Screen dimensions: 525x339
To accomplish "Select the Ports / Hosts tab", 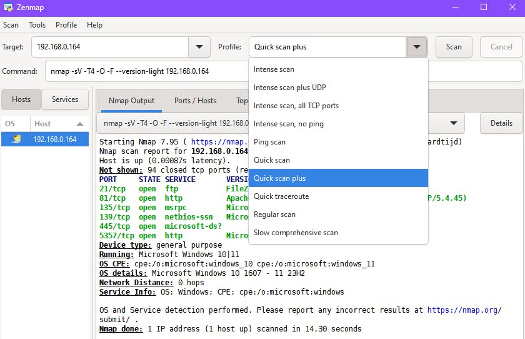I will pyautogui.click(x=195, y=101).
